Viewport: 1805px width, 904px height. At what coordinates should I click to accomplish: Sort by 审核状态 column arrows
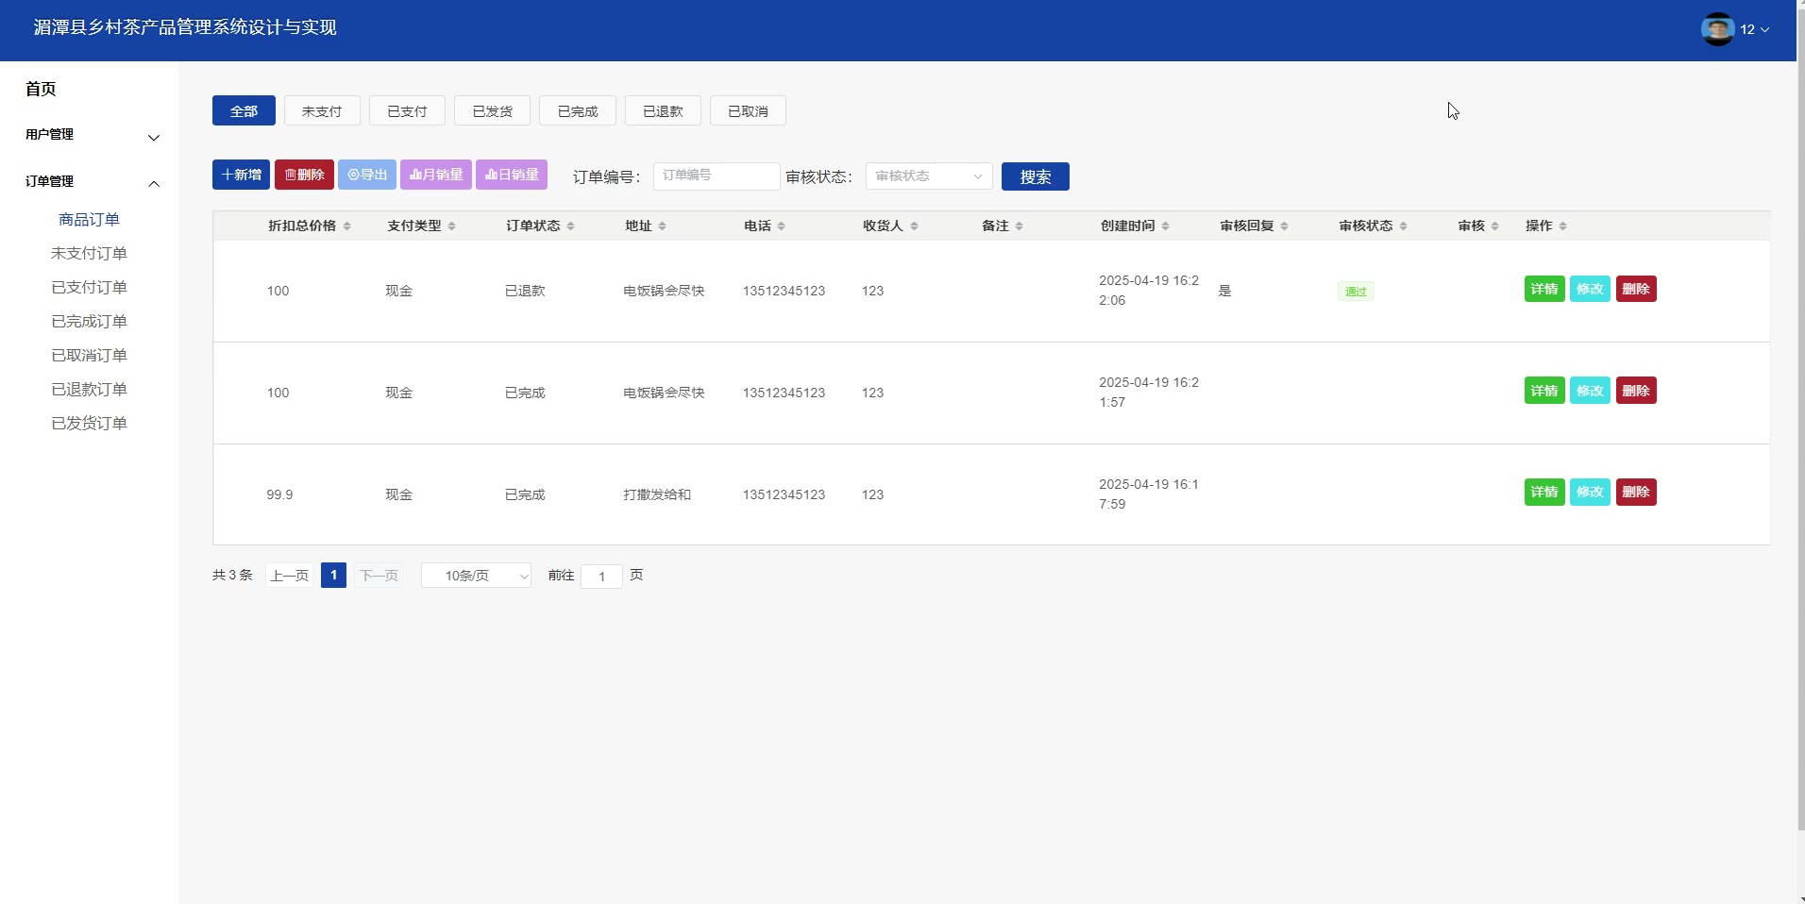pyautogui.click(x=1403, y=226)
